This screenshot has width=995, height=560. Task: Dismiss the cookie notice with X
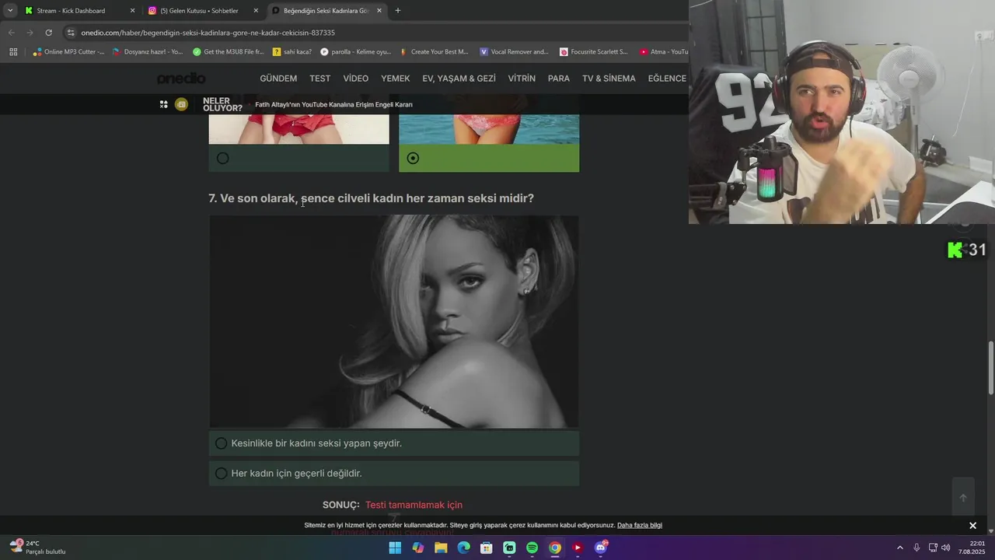click(972, 526)
